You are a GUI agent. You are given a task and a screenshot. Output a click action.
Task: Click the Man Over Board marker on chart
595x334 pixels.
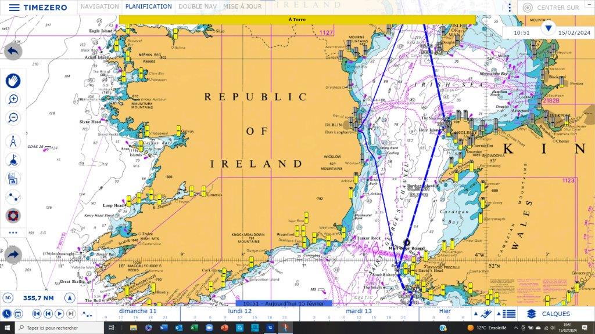click(x=407, y=242)
